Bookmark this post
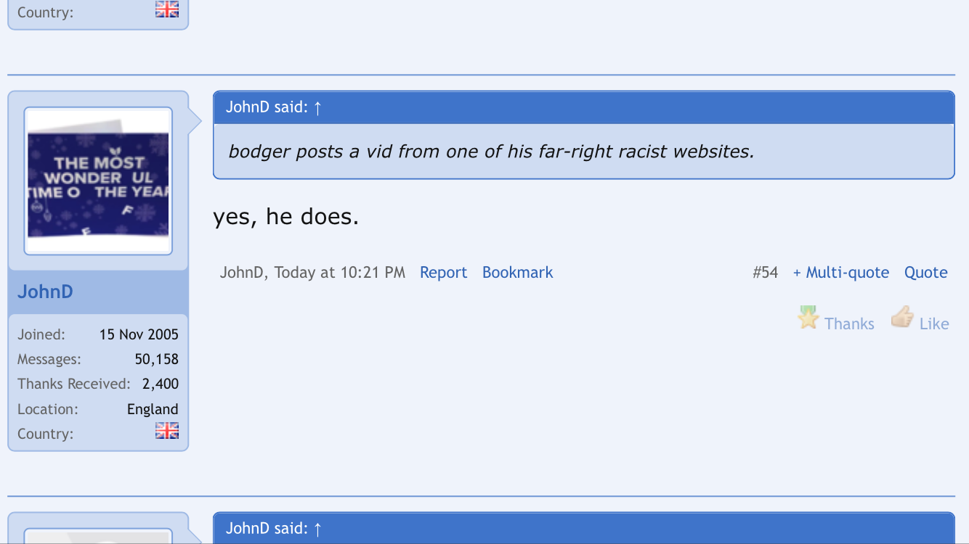This screenshot has height=544, width=969. click(x=517, y=273)
